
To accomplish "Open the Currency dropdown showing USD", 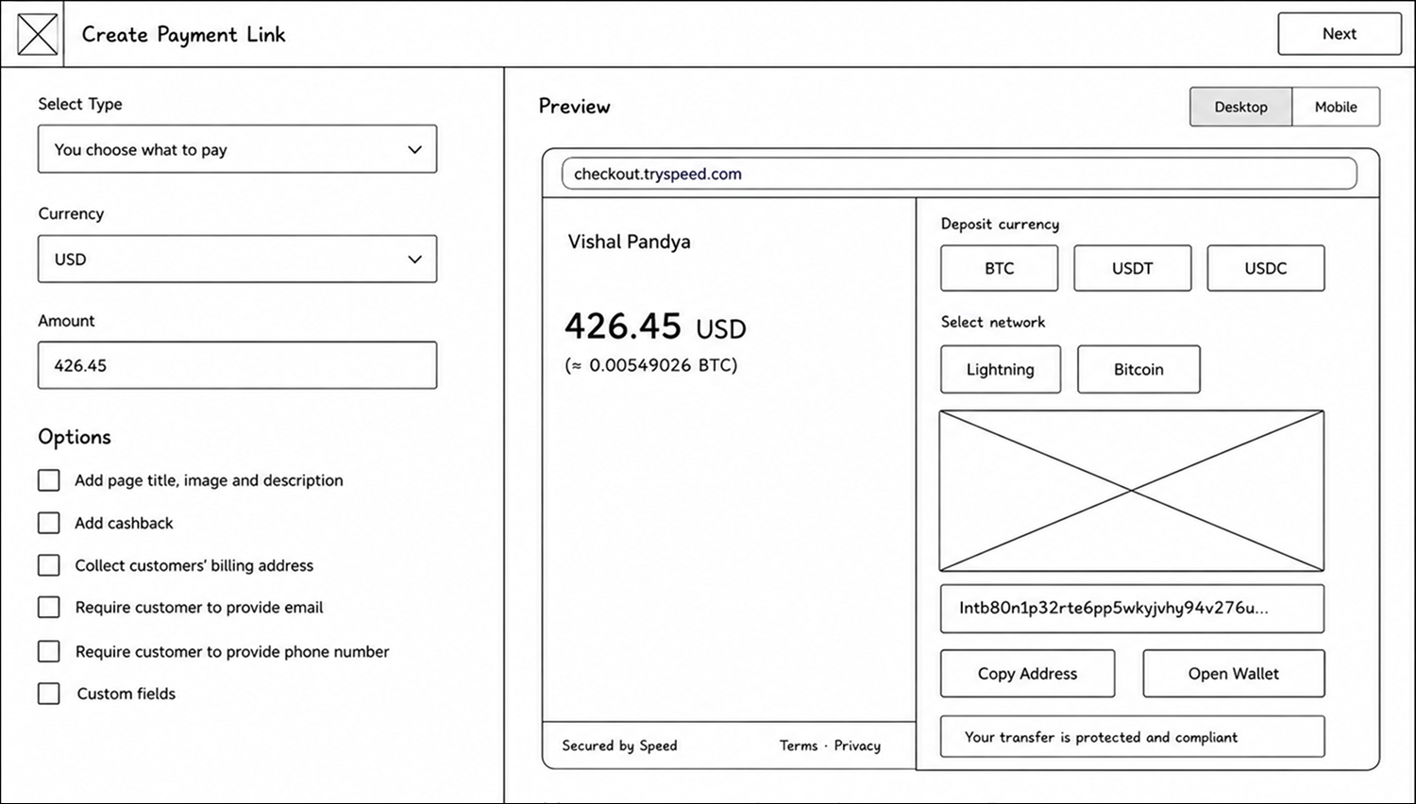I will [237, 259].
